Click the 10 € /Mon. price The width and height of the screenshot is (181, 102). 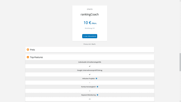(90, 23)
